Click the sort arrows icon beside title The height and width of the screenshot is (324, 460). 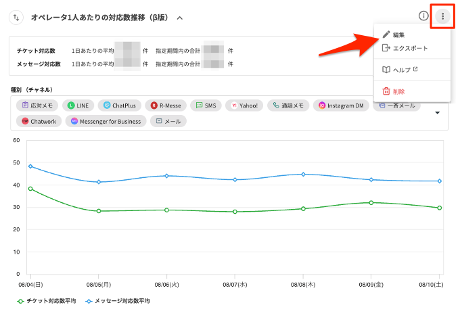pyautogui.click(x=17, y=18)
